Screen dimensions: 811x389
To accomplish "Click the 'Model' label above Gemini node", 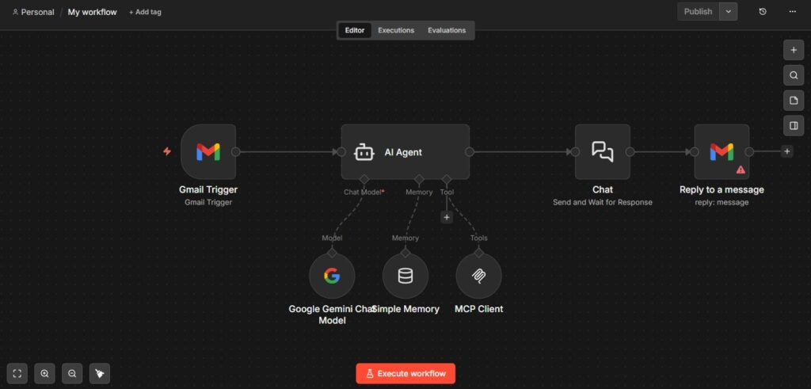I will tap(332, 238).
